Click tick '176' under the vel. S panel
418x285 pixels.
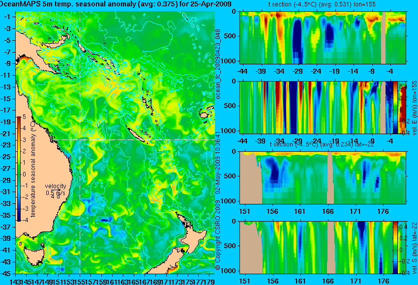(x=383, y=281)
